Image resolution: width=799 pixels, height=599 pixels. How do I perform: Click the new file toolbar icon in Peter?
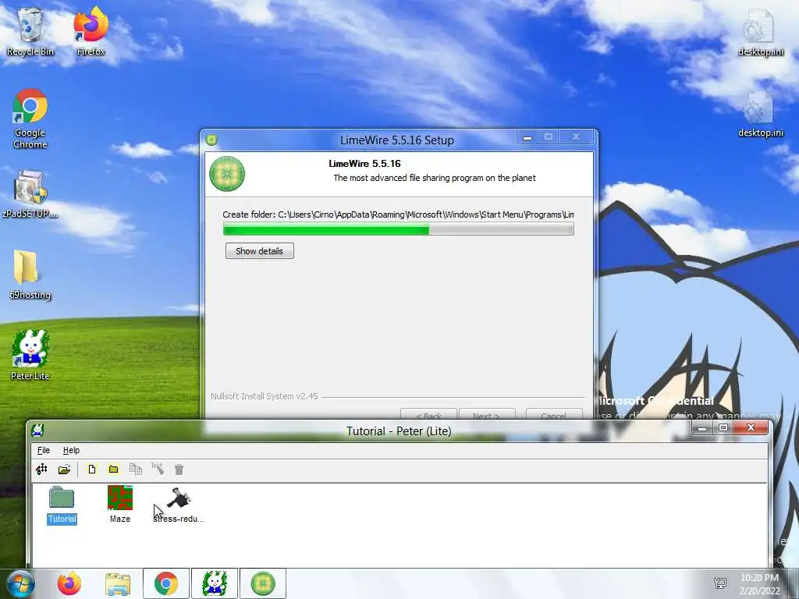(x=92, y=469)
